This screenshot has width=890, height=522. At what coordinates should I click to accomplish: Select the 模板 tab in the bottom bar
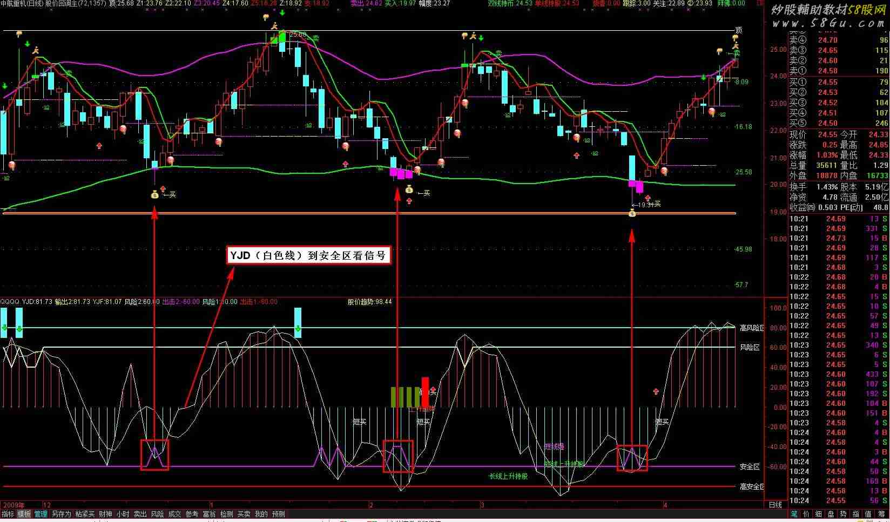tap(24, 514)
